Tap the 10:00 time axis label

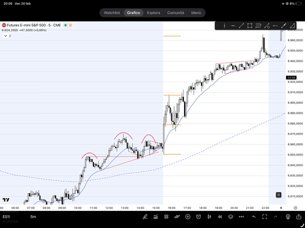pyautogui.click(x=78, y=208)
